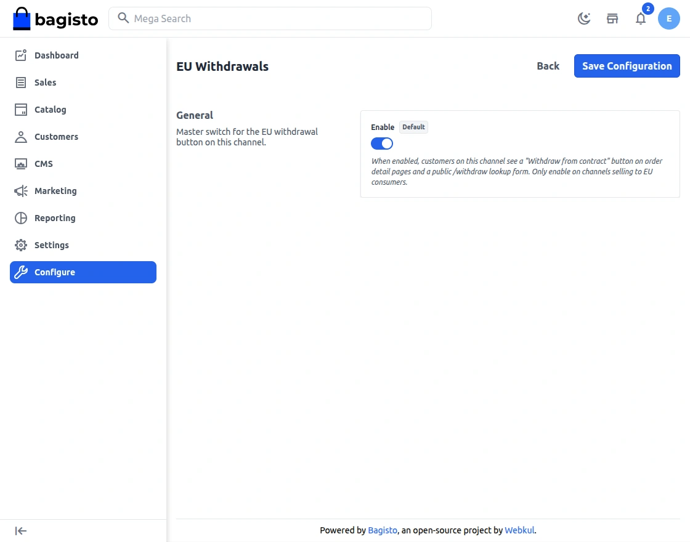The width and height of the screenshot is (690, 542).
Task: Click the Settings gear icon
Action: click(x=21, y=245)
